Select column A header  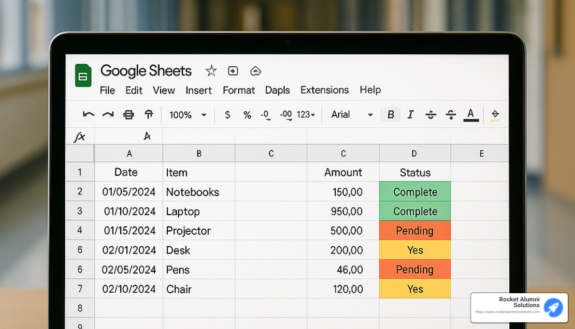pos(129,153)
